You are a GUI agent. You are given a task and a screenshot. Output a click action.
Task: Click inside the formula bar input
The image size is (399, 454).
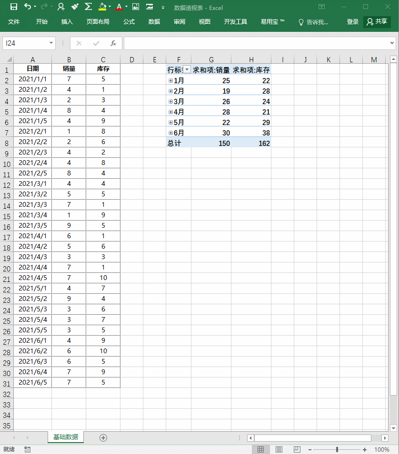point(257,43)
